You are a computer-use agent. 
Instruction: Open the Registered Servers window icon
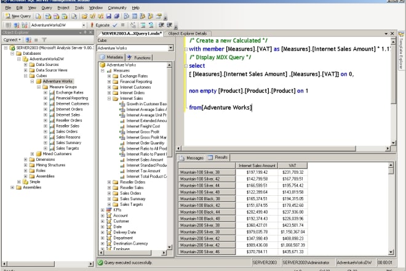(126, 16)
